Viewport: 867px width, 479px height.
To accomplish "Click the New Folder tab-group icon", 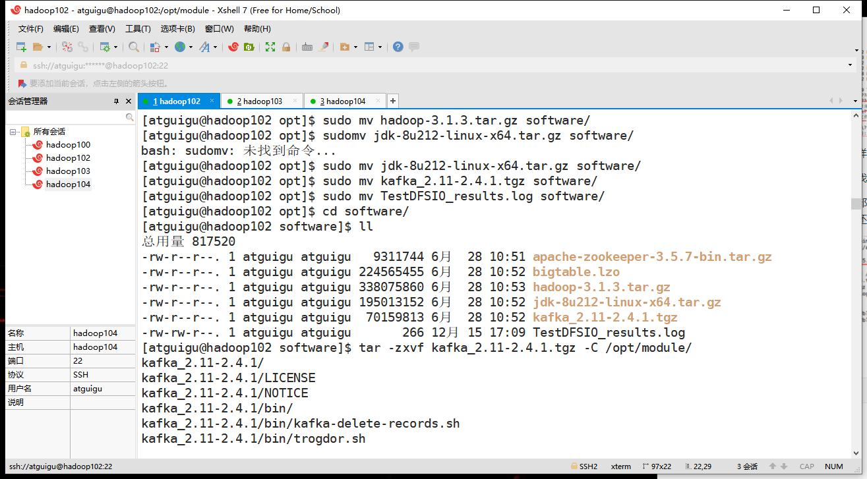I will [x=344, y=47].
